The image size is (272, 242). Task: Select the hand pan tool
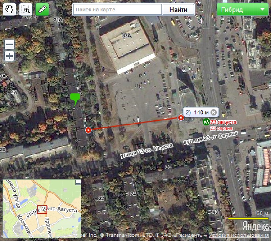[x=9, y=9]
